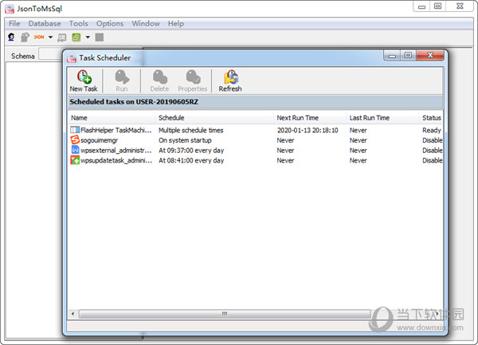Sort tasks by the Schedule column header

(214, 118)
